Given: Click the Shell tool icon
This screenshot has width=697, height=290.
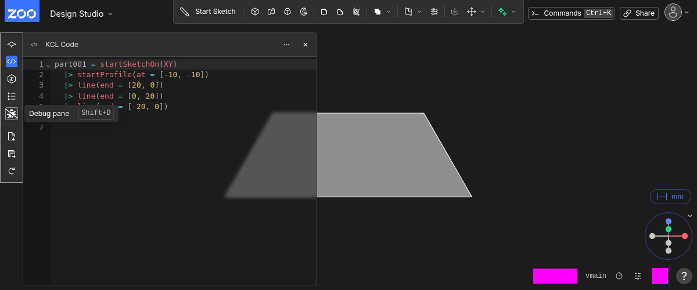Looking at the screenshot, I should point(356,12).
